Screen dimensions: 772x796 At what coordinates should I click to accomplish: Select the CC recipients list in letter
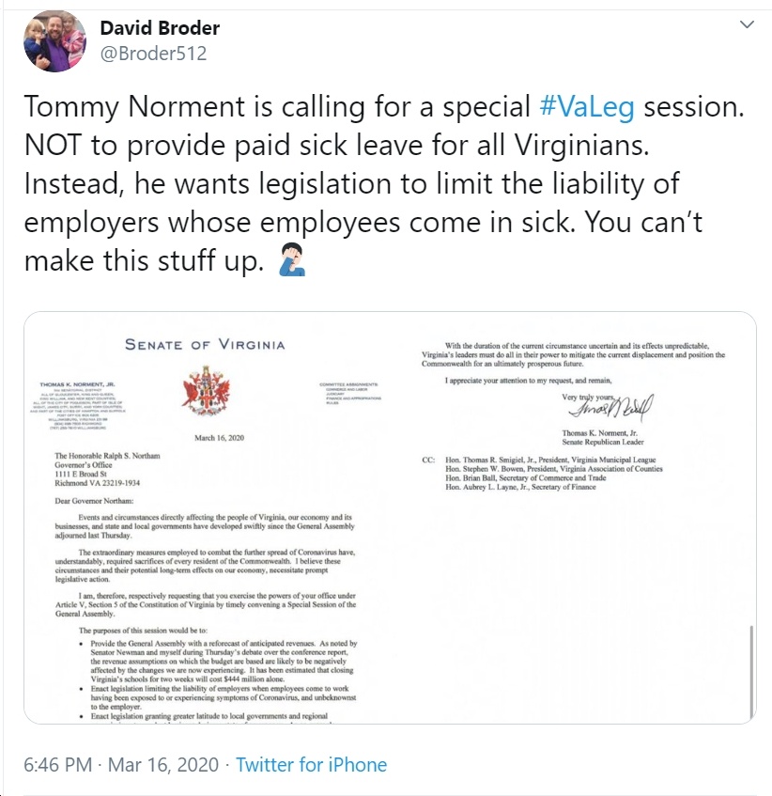[x=542, y=473]
